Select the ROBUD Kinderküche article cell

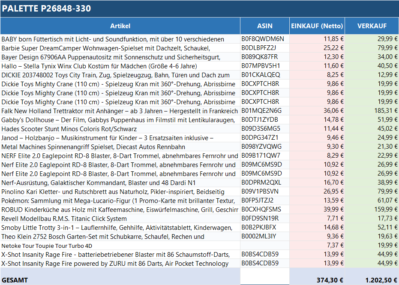tap(120, 209)
